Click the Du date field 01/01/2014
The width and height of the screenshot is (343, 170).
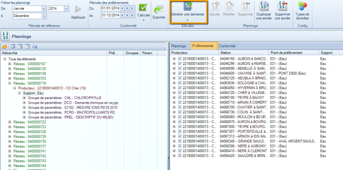111,9
